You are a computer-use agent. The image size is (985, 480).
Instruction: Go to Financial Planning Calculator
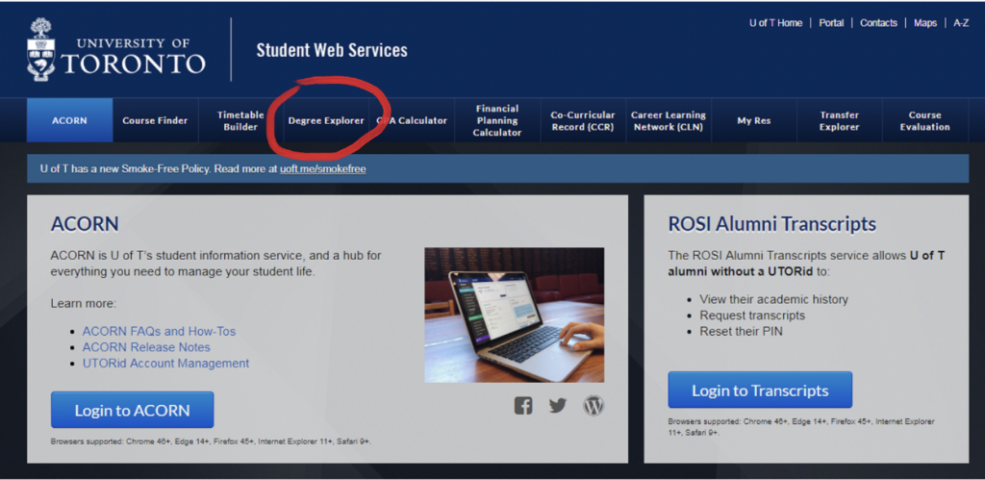point(497,121)
